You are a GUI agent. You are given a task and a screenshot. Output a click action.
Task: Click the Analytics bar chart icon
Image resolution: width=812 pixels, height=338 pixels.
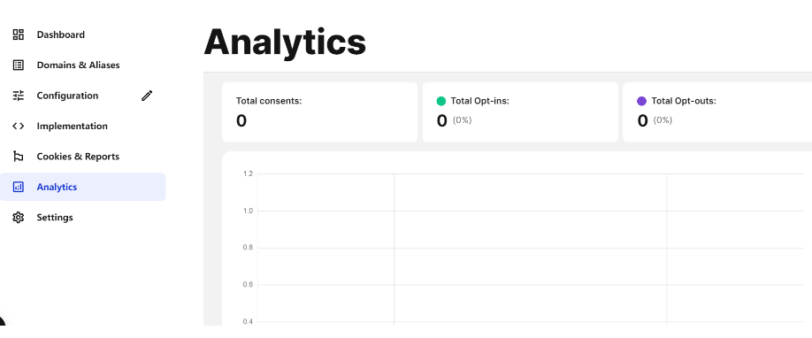(x=18, y=187)
